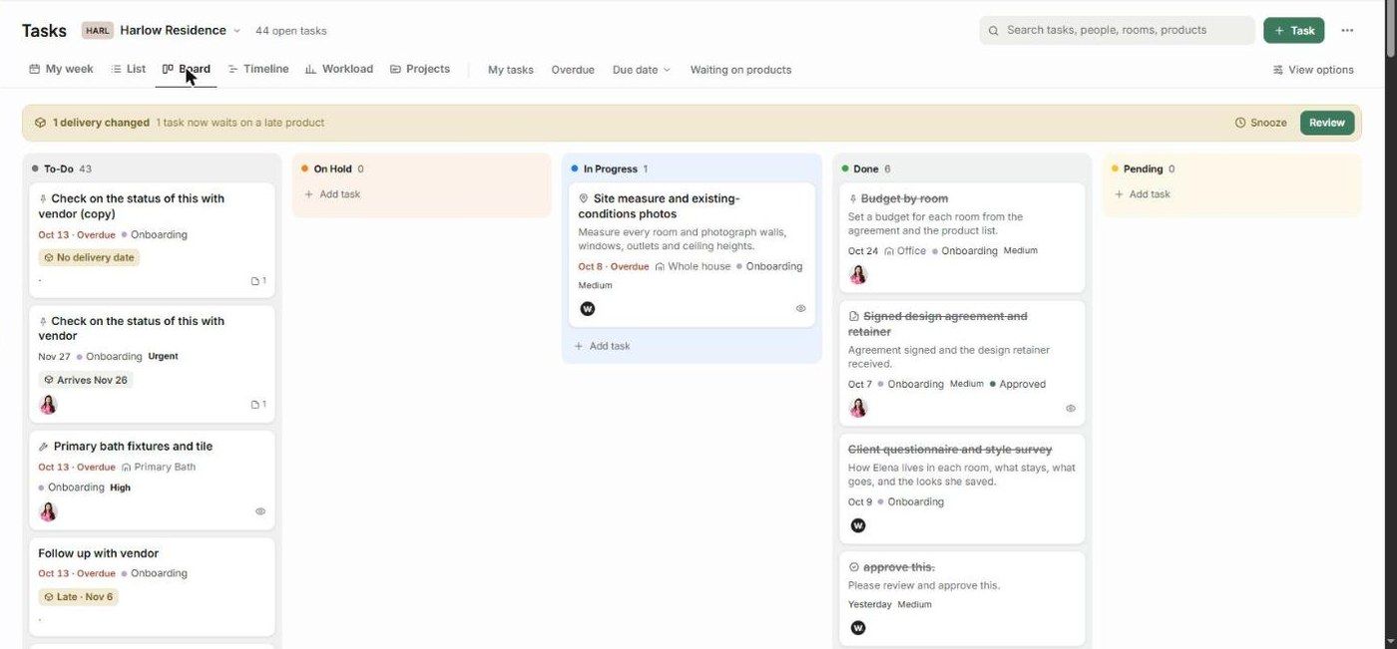Viewport: 1397px width, 649px height.
Task: Toggle eye icon on Site measure card
Action: [x=800, y=309]
